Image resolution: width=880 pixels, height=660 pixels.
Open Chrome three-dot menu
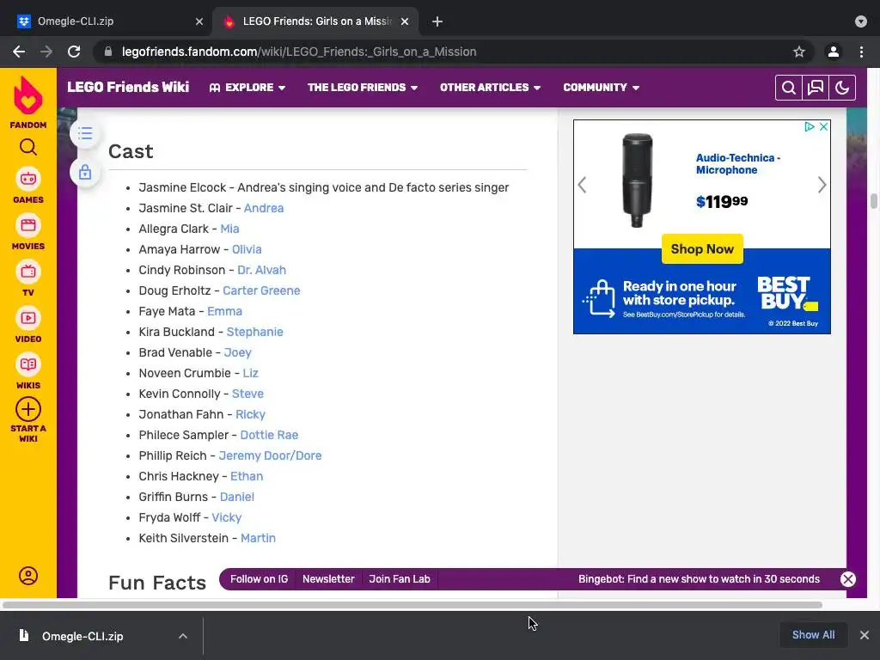861,52
